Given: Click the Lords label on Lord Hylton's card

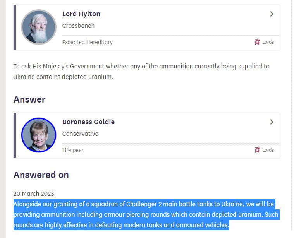Looking at the screenshot, I should pos(268,42).
